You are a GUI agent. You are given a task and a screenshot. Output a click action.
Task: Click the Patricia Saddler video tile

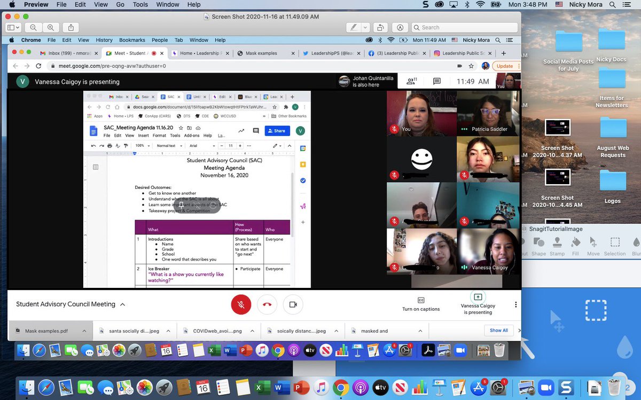coord(488,114)
